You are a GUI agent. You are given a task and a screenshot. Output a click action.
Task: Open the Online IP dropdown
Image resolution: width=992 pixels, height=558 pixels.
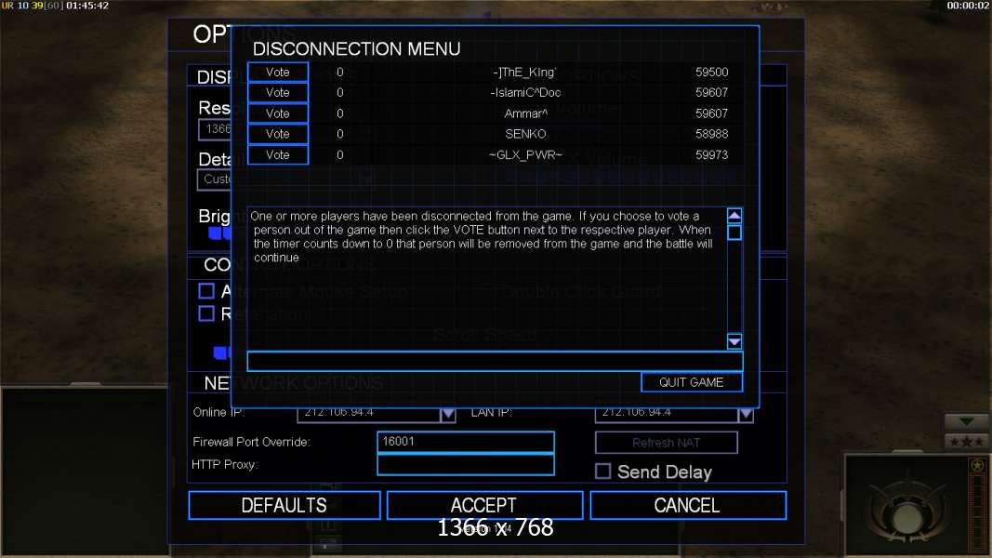click(x=448, y=414)
